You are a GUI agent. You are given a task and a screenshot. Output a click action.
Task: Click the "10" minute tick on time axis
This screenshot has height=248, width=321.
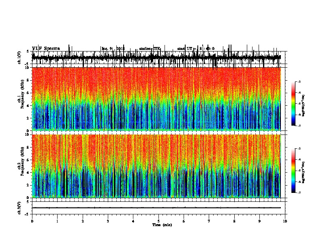click(285, 221)
